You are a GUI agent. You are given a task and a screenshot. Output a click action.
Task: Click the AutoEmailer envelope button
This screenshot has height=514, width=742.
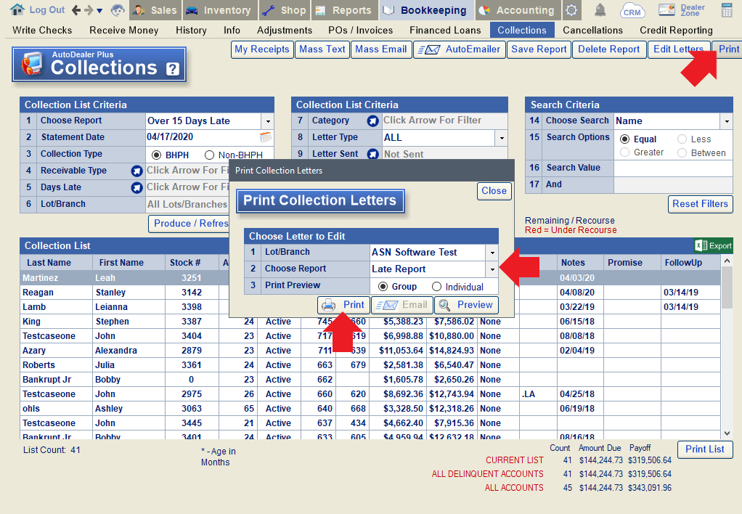coord(459,49)
